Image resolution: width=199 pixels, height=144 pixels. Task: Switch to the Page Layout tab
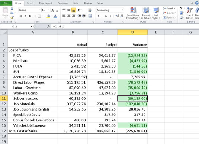(45, 3)
